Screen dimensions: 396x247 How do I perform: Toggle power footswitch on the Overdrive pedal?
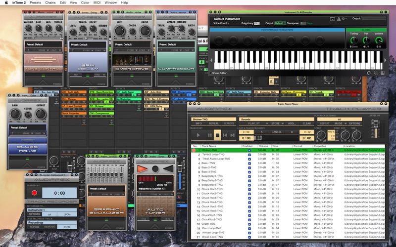pyautogui.click(x=132, y=82)
